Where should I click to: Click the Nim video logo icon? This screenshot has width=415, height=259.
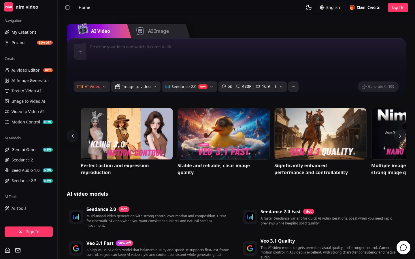click(x=9, y=7)
